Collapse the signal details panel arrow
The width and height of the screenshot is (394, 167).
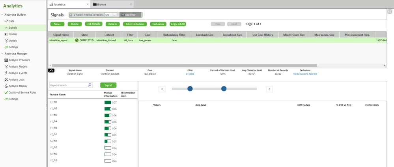click(51, 71)
